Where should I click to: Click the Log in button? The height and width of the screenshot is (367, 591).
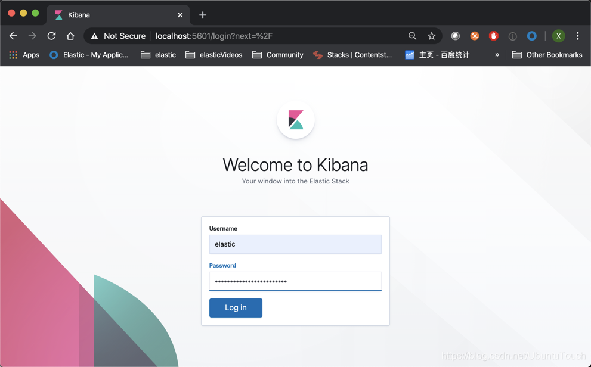point(236,308)
